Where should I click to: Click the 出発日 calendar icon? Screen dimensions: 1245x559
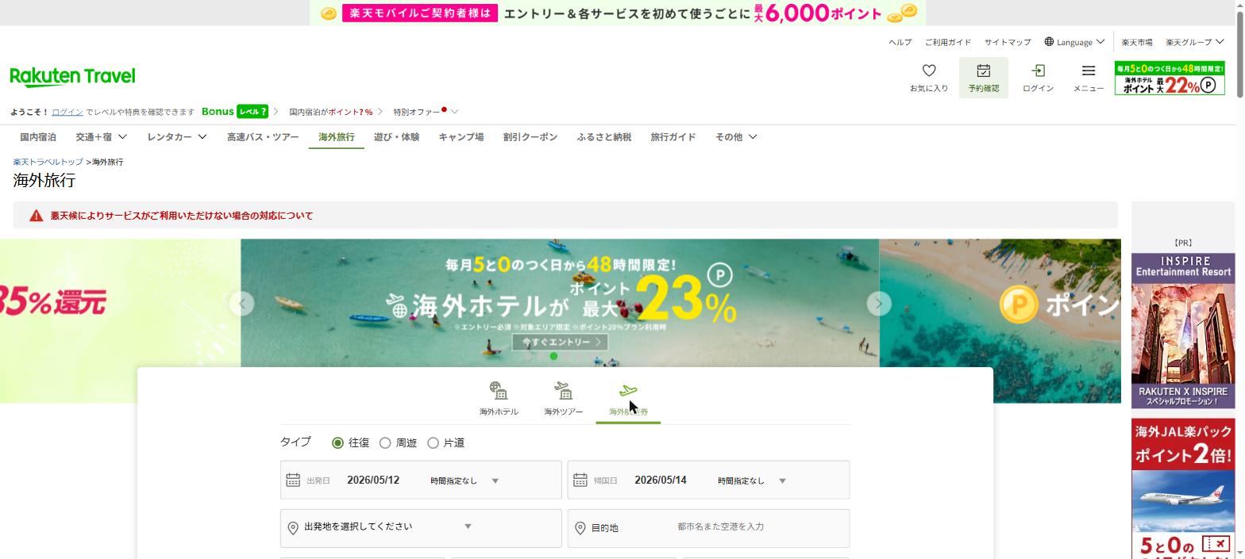(x=293, y=481)
